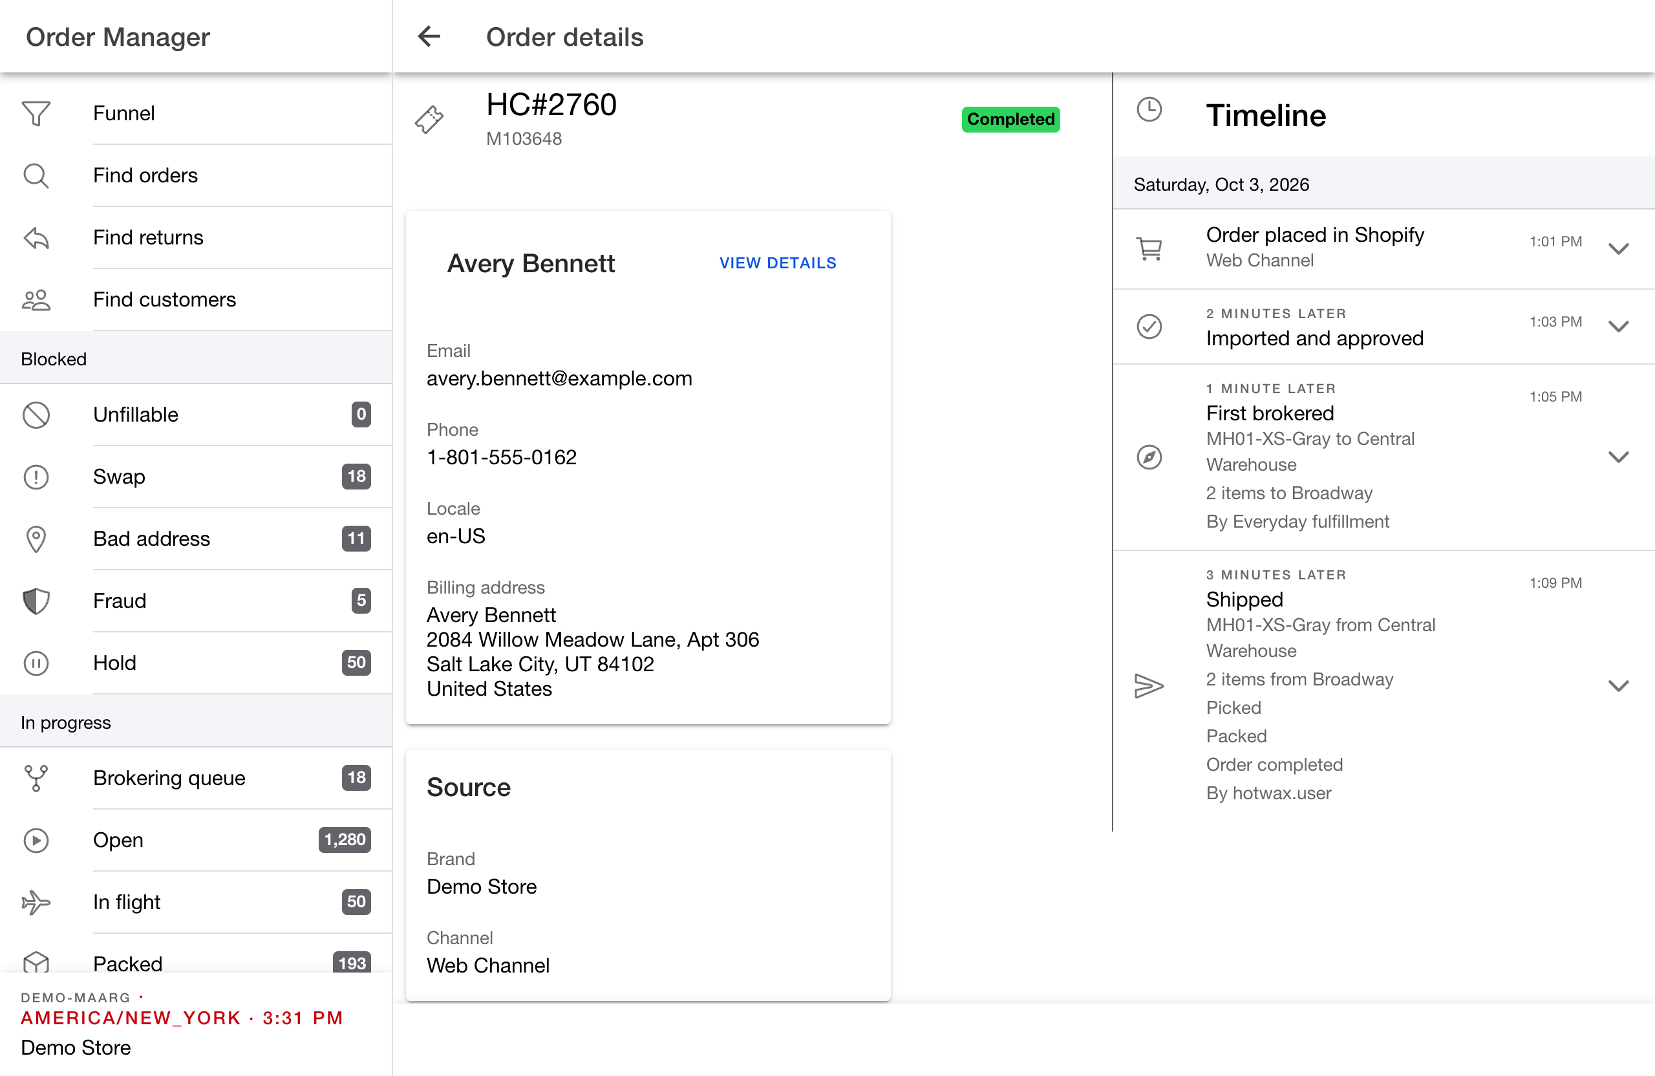This screenshot has height=1076, width=1655.
Task: Click the Find customers people icon
Action: coord(36,300)
